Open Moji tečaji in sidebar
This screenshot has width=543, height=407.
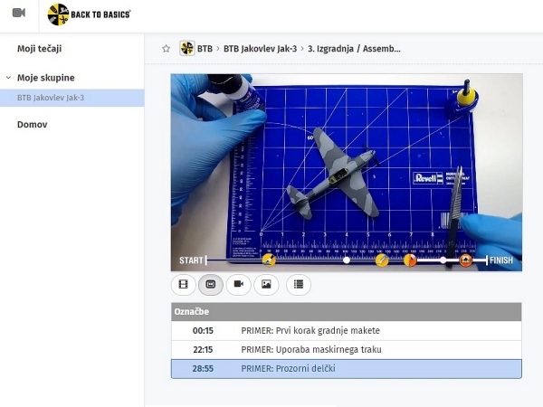[x=39, y=49]
